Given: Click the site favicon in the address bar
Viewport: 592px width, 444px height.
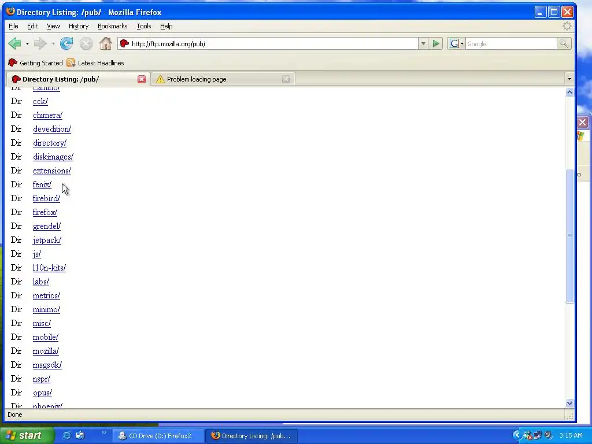Looking at the screenshot, I should 124,44.
